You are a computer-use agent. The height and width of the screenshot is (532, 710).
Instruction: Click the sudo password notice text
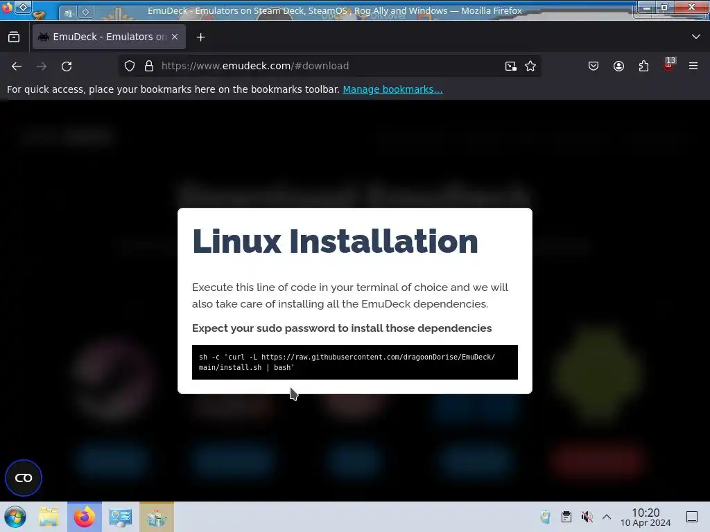click(x=342, y=328)
